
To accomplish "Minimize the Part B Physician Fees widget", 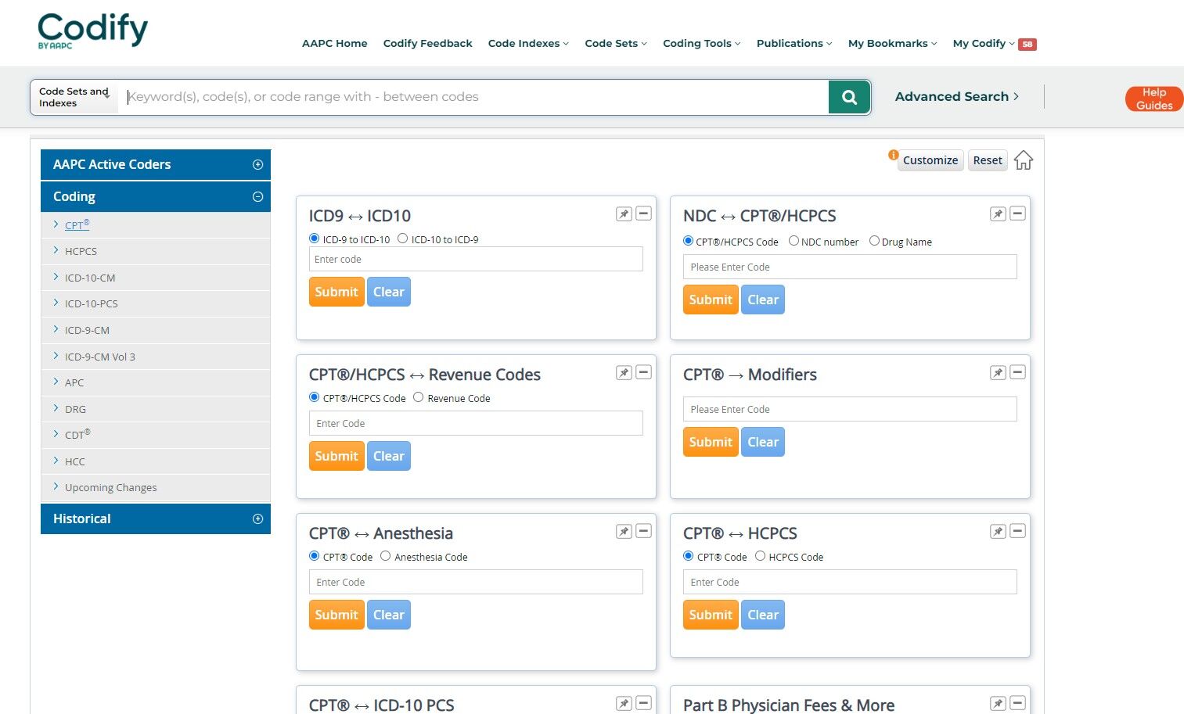I will coord(1017,703).
